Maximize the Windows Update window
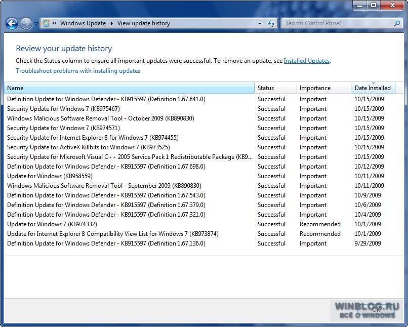The height and width of the screenshot is (327, 408). pos(374,5)
